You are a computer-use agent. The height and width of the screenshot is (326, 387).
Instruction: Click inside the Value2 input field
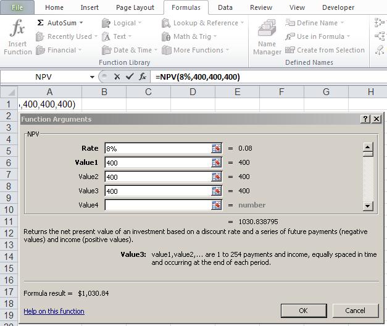pos(158,177)
